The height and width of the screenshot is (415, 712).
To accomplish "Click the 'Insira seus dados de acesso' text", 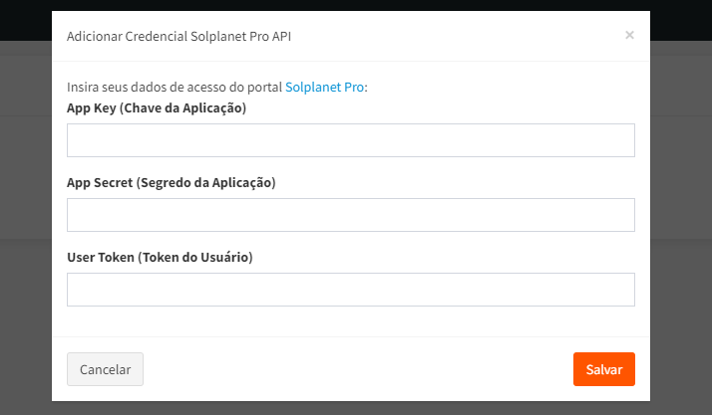I will pyautogui.click(x=150, y=88).
